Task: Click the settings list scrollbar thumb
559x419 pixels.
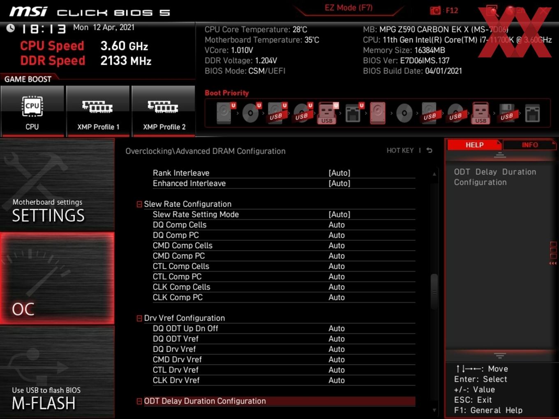Action: pos(434,292)
